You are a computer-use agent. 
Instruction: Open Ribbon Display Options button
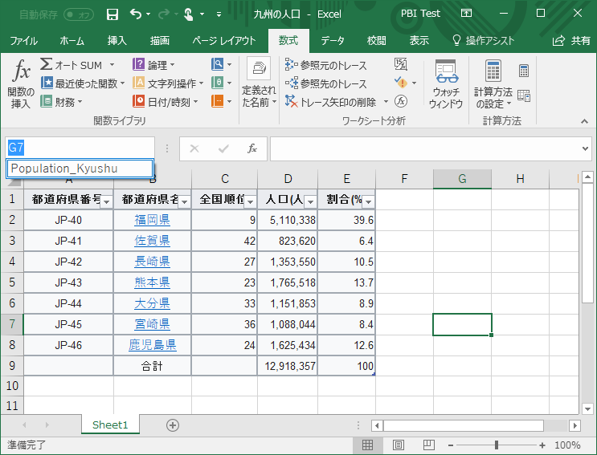466,14
